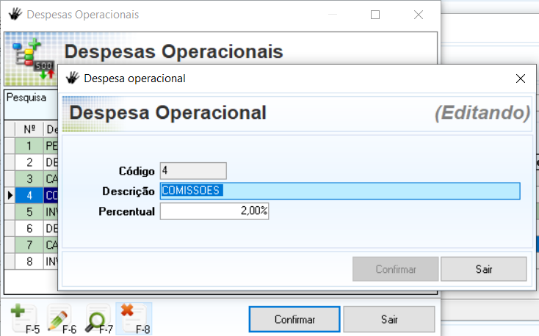Focus the Descrição field with COMISSOES
Screen dimensions: 539x336
[x=339, y=191]
